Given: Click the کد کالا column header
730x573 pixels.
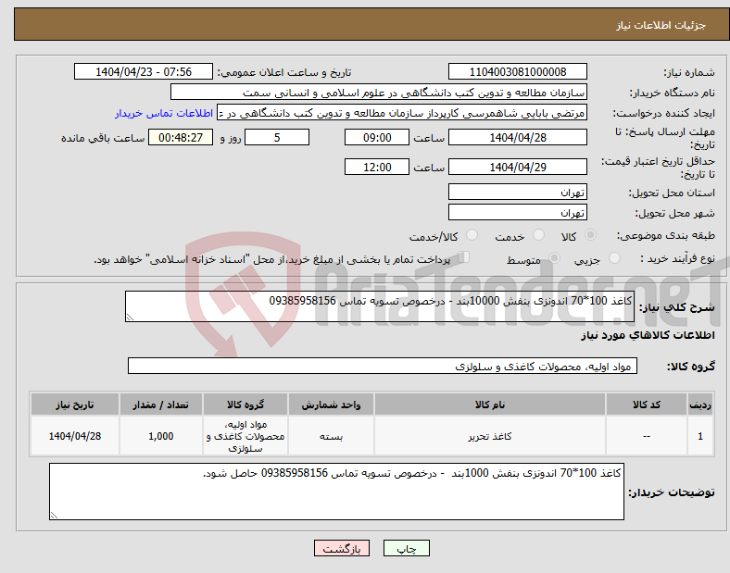Looking at the screenshot, I should coord(647,405).
